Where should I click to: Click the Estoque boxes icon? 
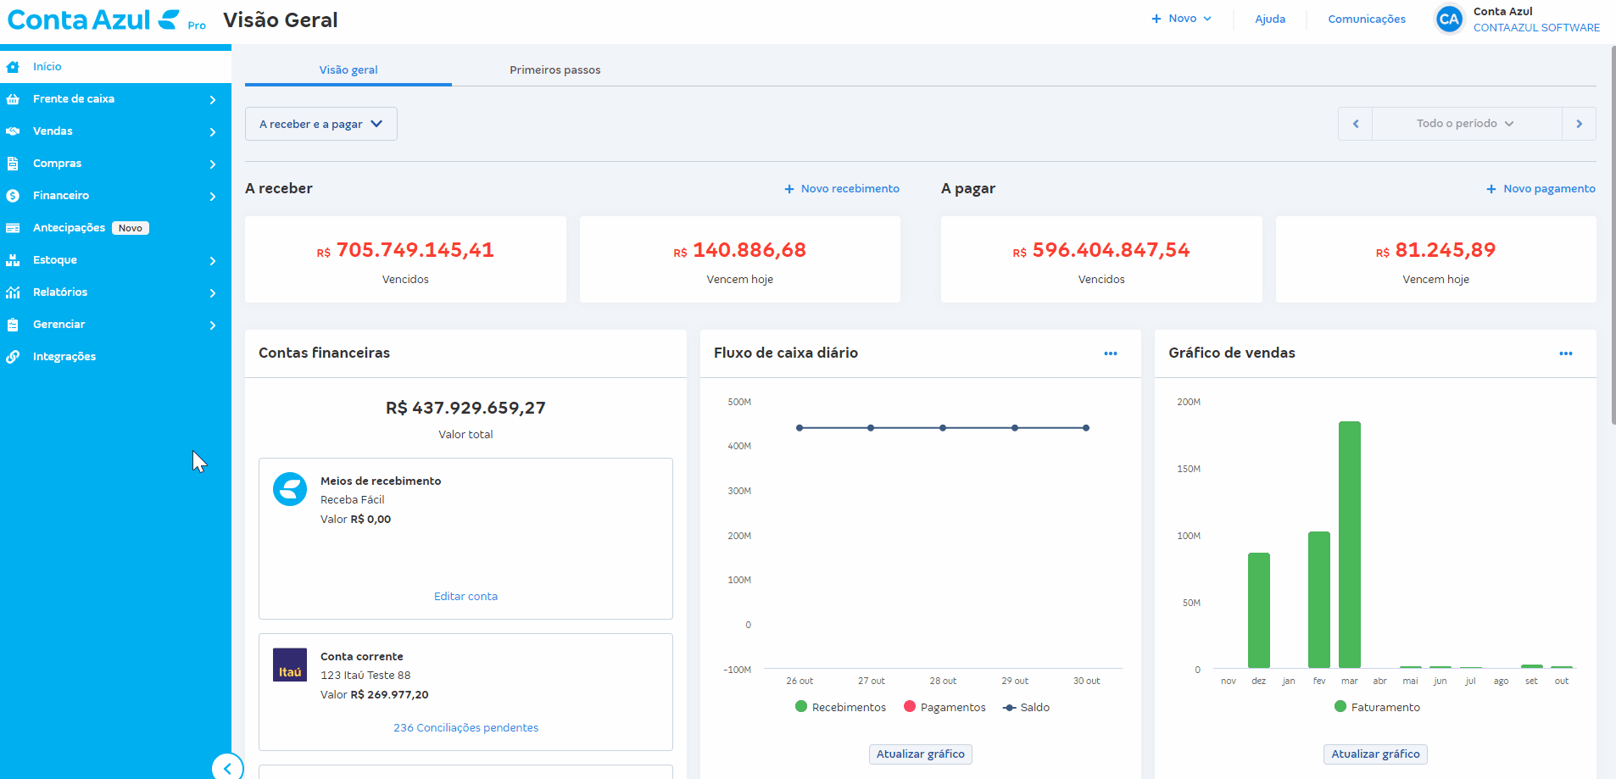point(13,260)
